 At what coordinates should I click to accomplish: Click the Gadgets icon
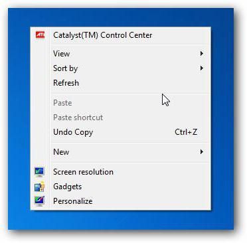coord(40,187)
